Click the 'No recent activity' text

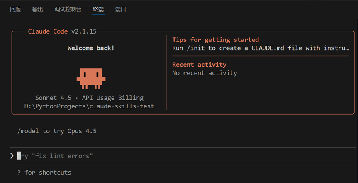pos(205,73)
